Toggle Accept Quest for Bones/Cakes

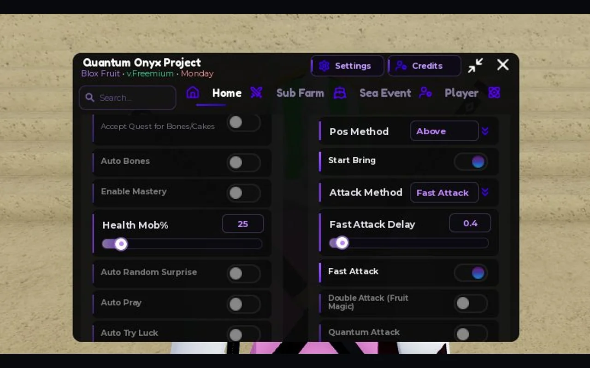click(243, 122)
